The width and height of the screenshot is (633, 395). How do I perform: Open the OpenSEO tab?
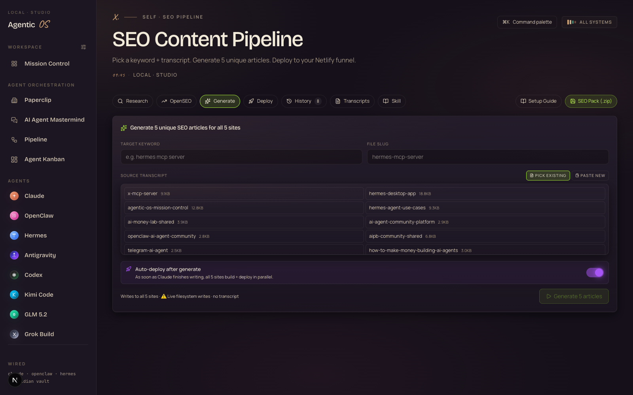[176, 101]
